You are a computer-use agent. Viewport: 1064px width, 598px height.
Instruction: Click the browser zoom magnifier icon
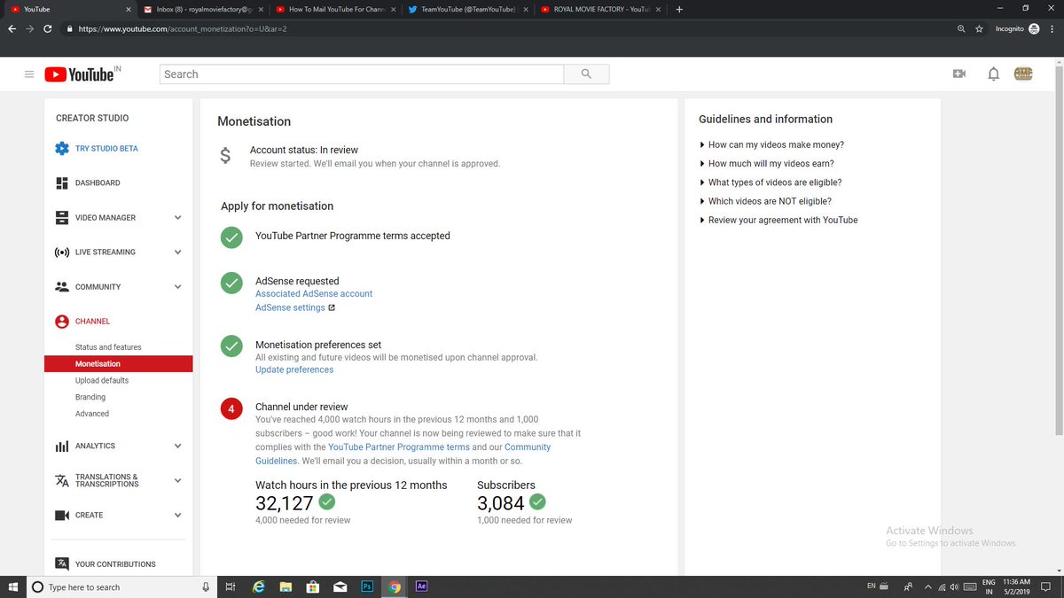point(961,28)
